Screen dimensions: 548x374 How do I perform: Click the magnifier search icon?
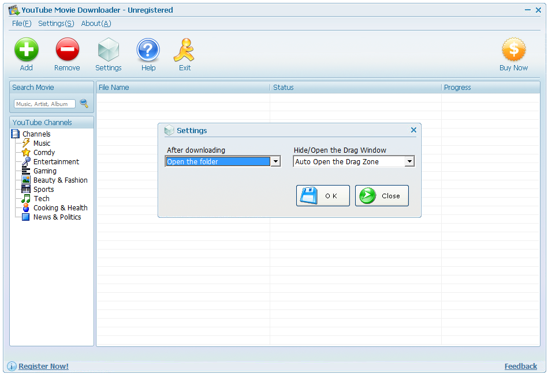pyautogui.click(x=84, y=103)
